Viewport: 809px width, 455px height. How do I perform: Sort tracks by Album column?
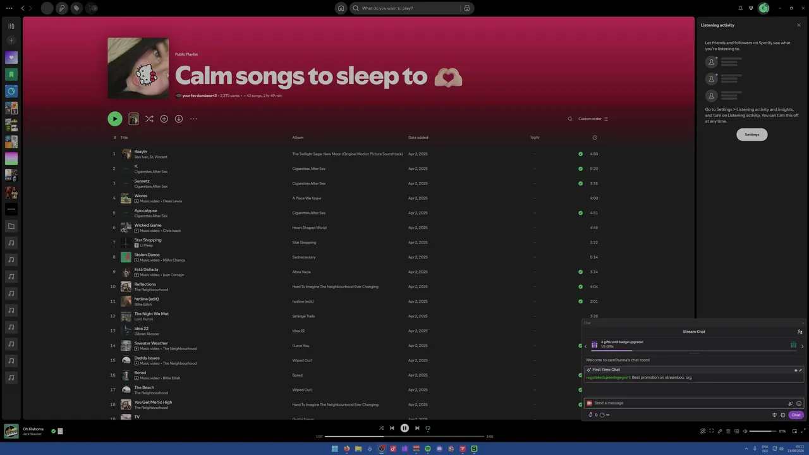[x=298, y=137]
